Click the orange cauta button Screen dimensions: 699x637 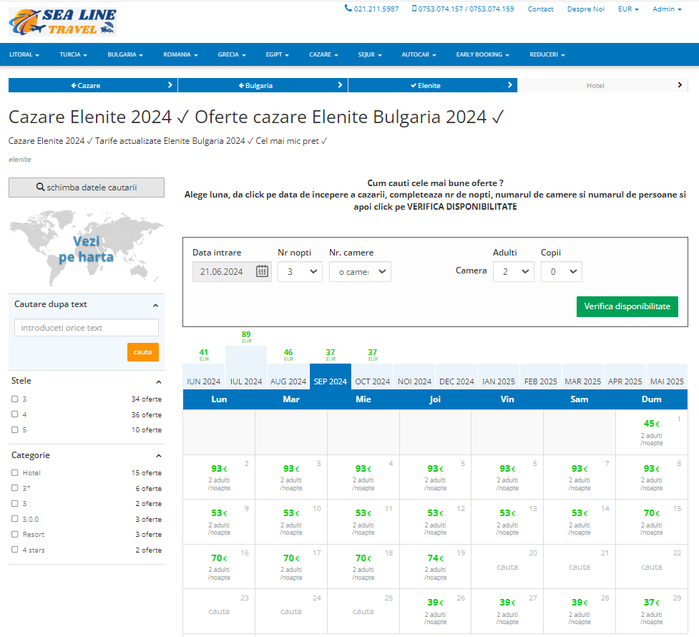point(142,352)
